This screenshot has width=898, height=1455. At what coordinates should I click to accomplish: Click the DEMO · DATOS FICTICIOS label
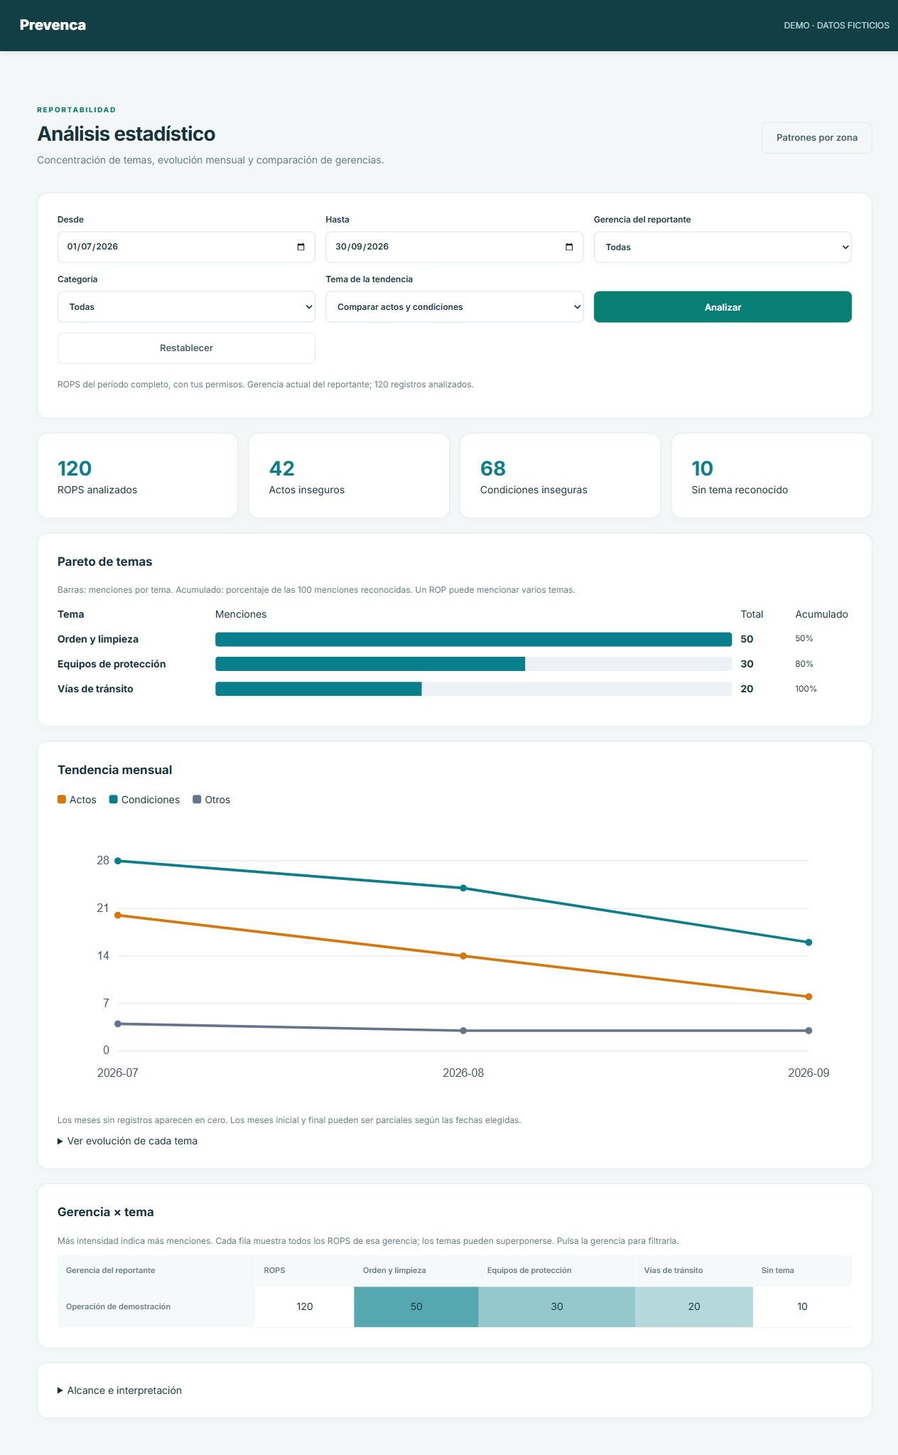pyautogui.click(x=836, y=26)
